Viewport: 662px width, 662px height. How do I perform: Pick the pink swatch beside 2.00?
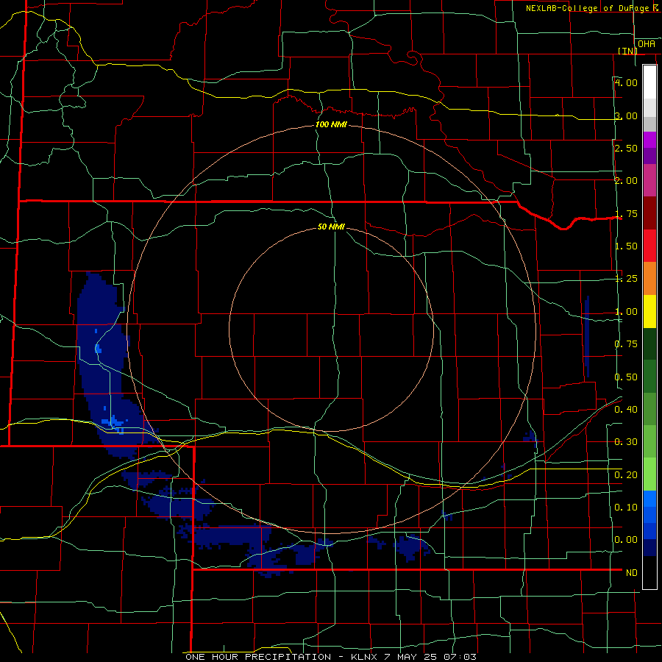(x=649, y=180)
